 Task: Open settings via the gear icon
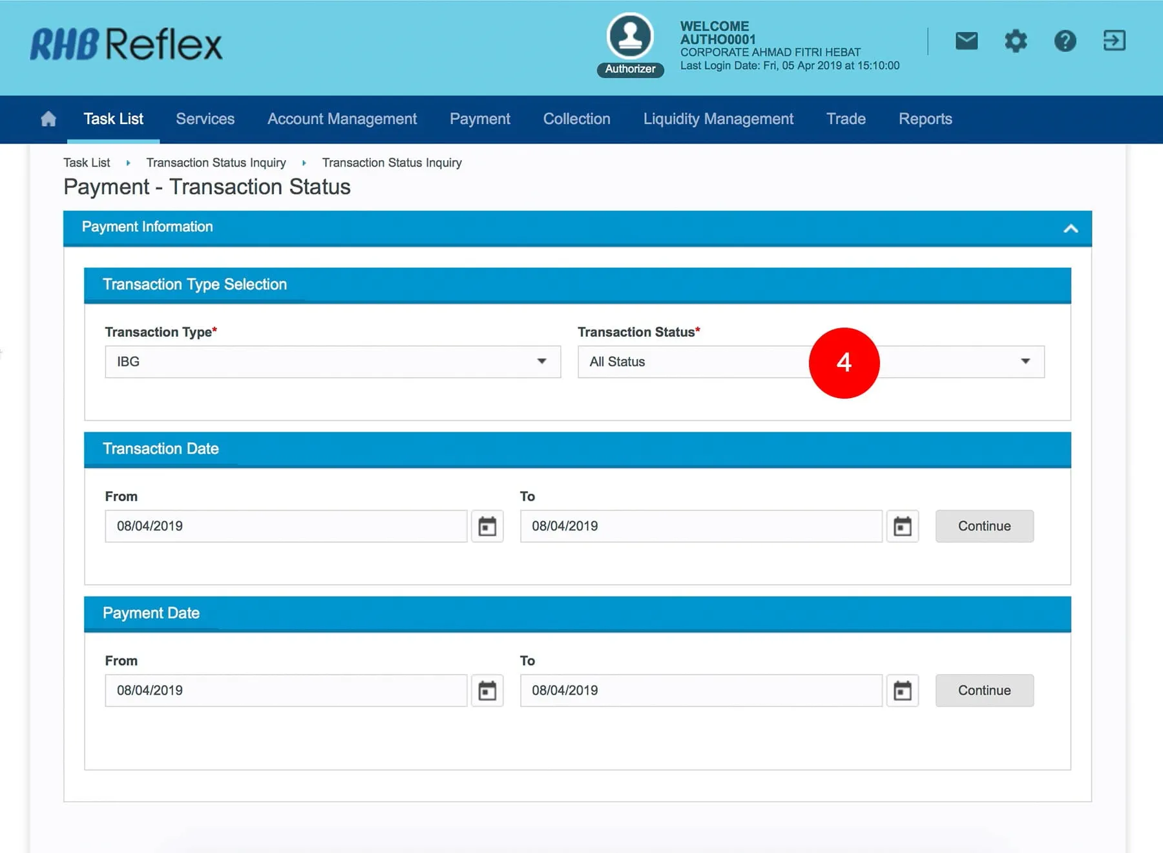pyautogui.click(x=1015, y=41)
